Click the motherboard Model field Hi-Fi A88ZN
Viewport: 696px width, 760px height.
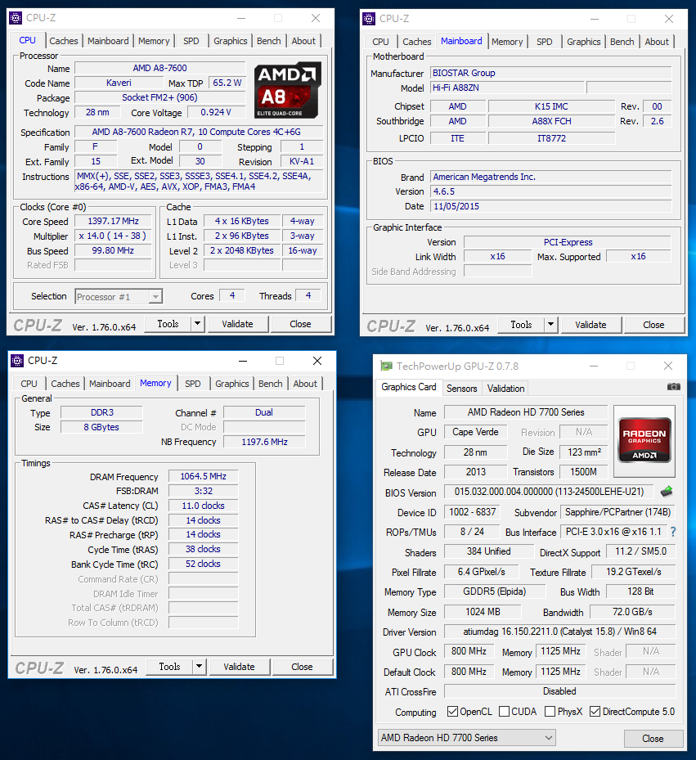pyautogui.click(x=507, y=88)
